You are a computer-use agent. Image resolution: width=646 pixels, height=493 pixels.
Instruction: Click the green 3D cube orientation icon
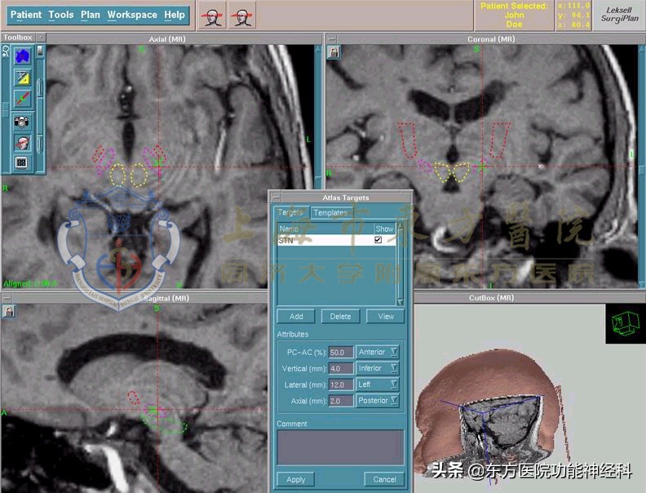(x=625, y=323)
